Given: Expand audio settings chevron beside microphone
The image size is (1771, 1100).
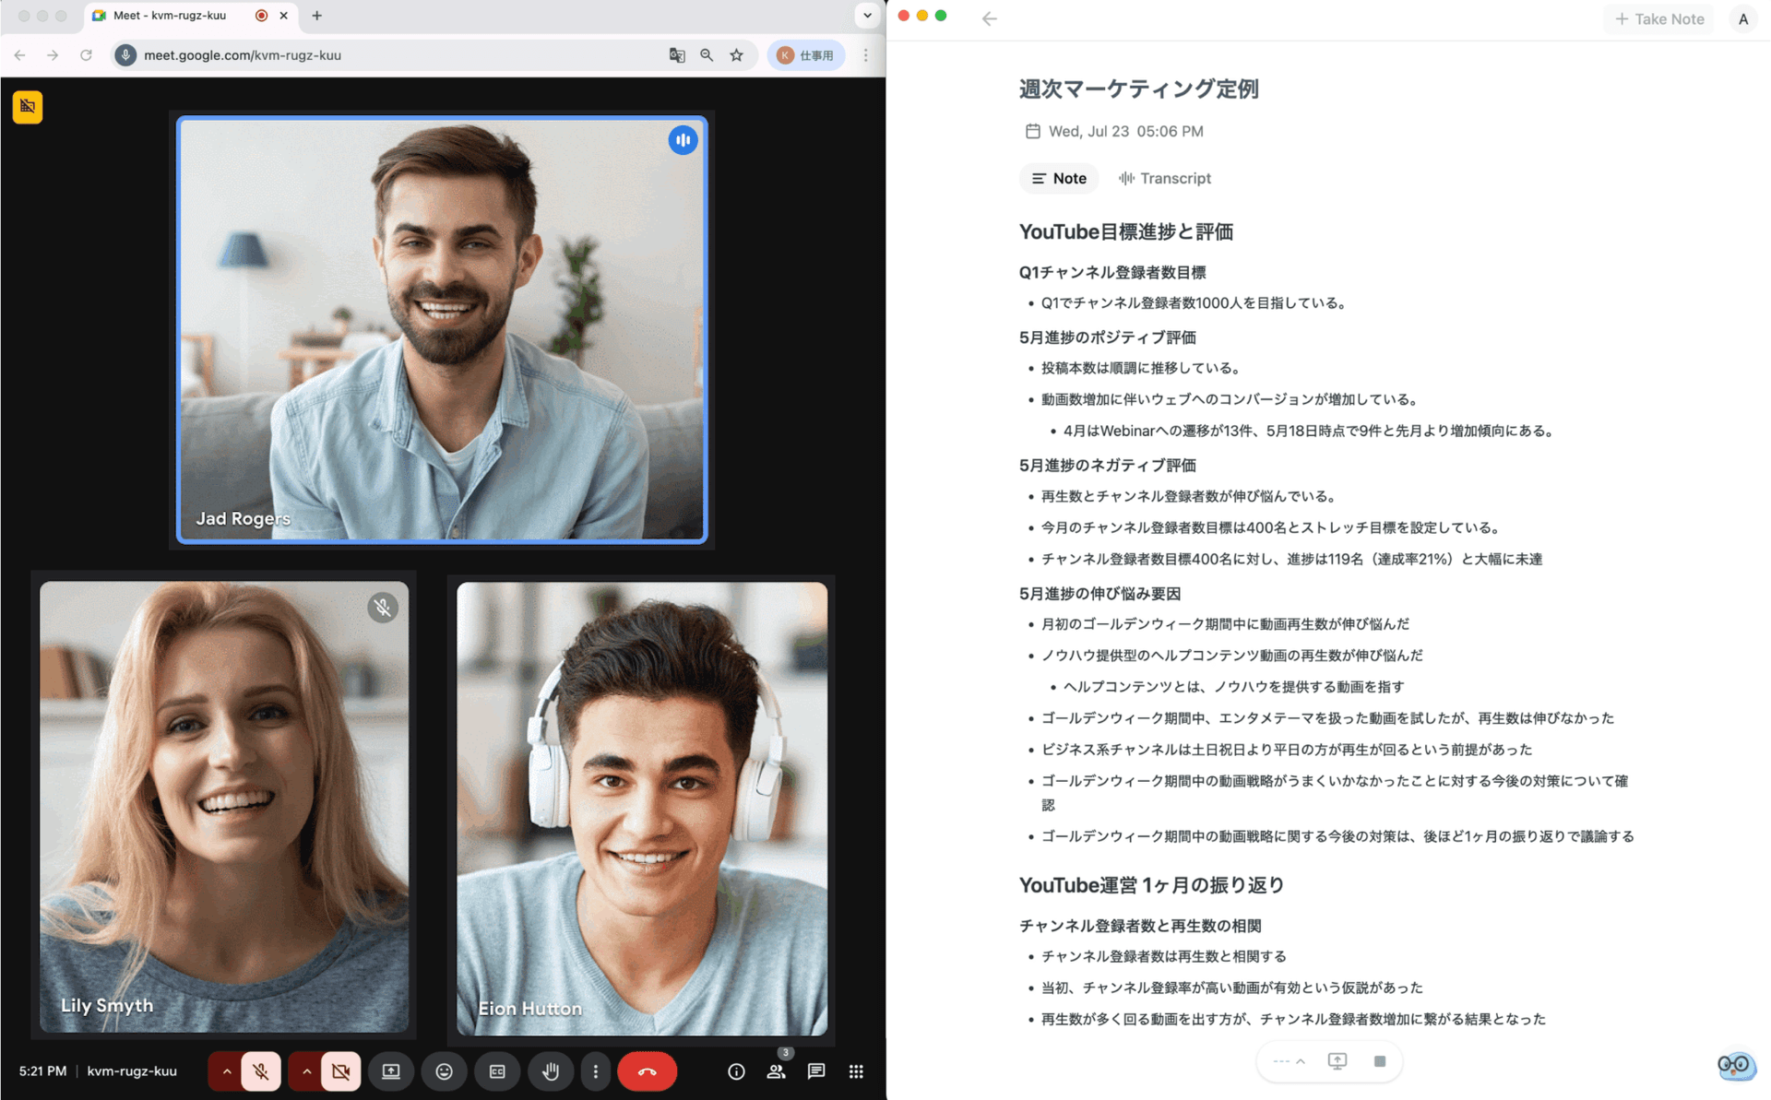Looking at the screenshot, I should (x=226, y=1071).
